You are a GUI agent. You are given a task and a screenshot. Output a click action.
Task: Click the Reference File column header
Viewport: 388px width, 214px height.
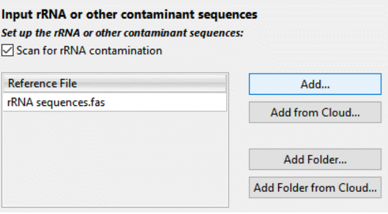[115, 83]
